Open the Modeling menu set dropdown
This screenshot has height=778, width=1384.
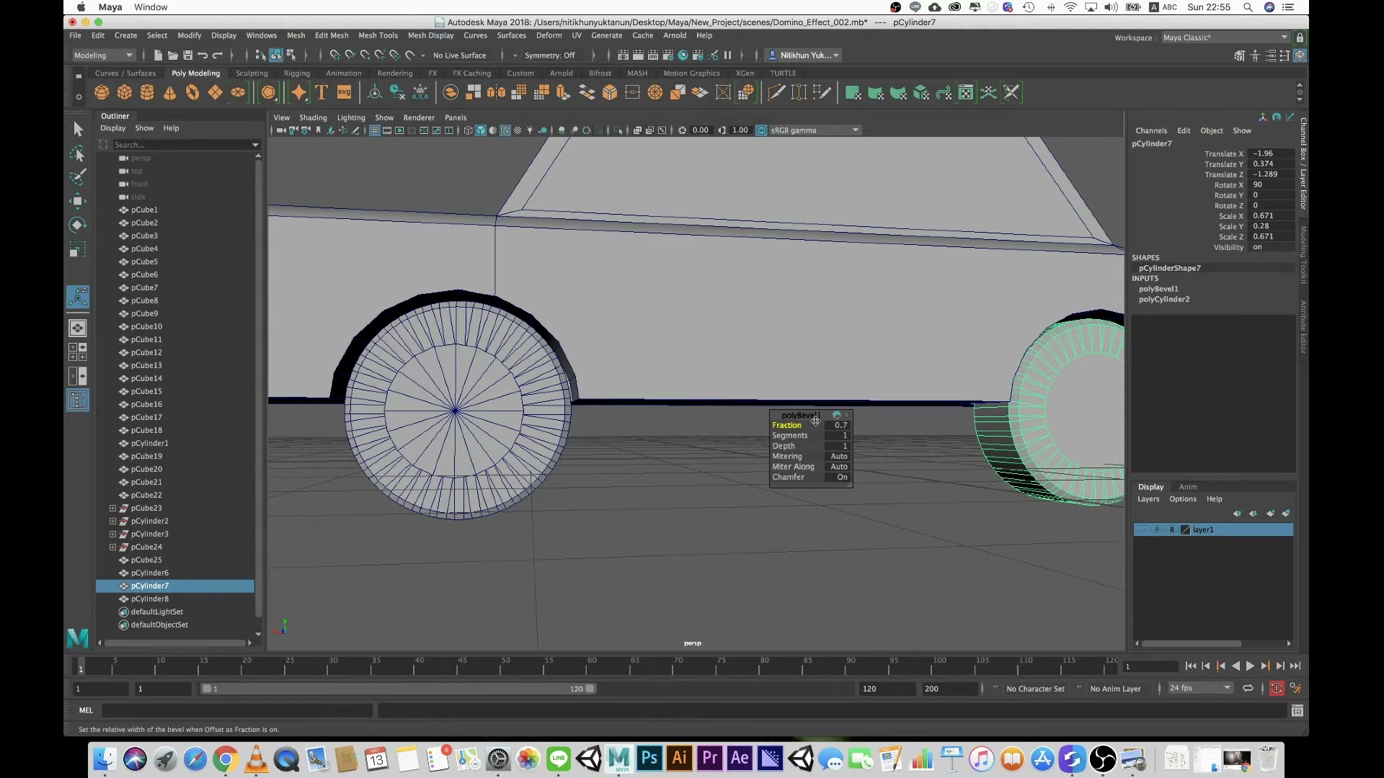(x=103, y=55)
